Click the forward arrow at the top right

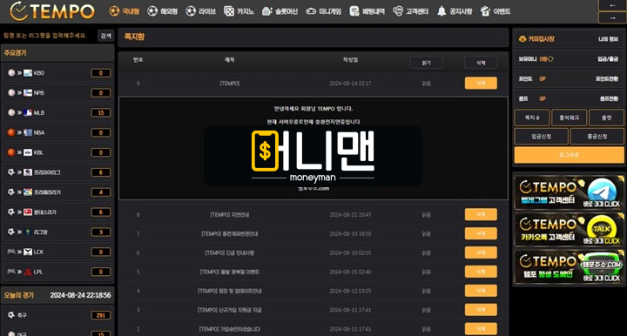612,17
